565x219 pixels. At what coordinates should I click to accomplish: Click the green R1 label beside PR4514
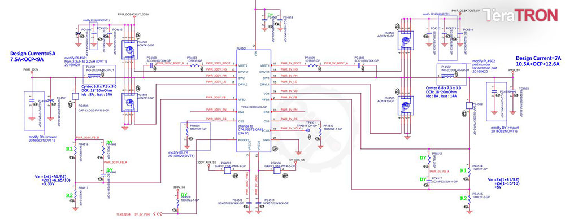[x=463, y=170]
